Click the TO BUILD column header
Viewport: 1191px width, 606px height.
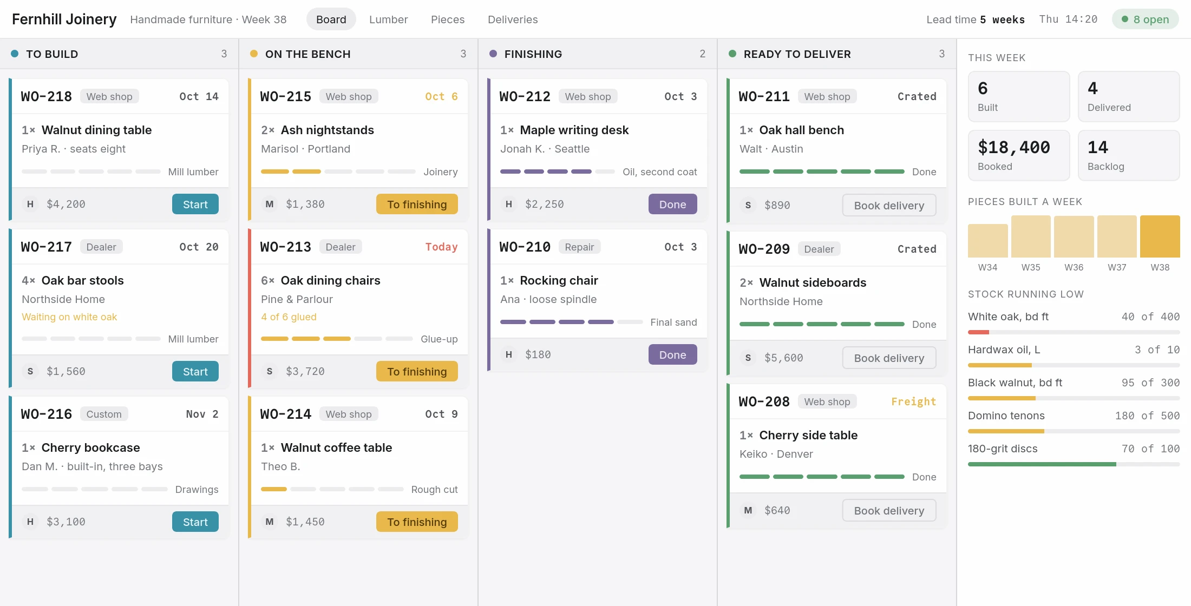tap(119, 54)
